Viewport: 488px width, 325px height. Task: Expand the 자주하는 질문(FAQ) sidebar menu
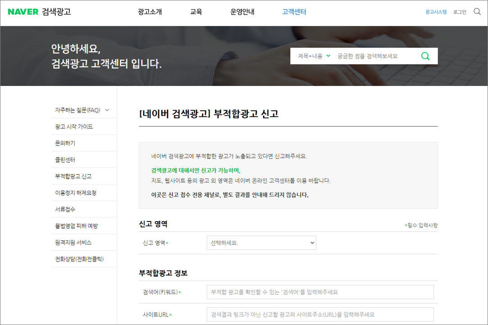pos(78,109)
